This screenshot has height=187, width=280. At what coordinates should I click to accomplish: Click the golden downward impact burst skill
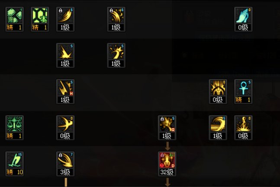pos(65,55)
